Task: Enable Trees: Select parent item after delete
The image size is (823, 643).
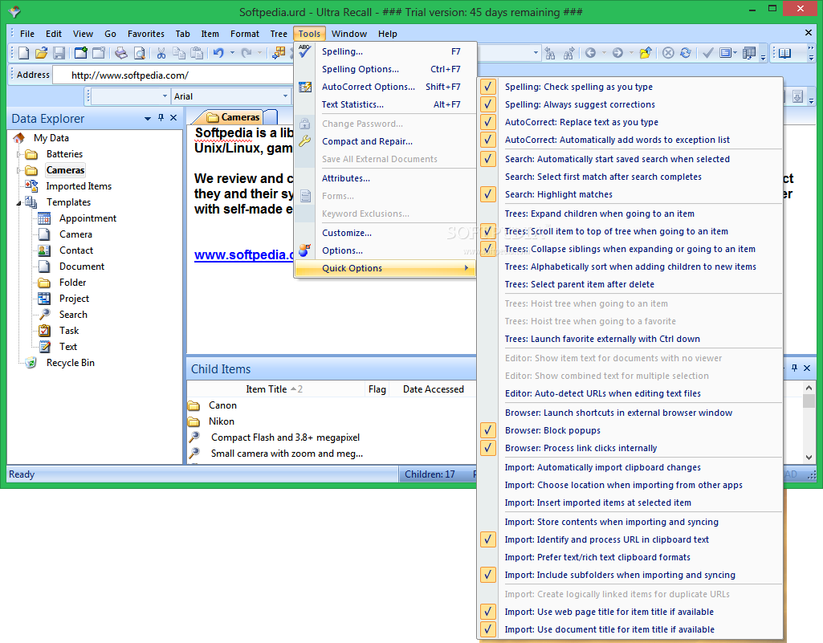Action: click(x=580, y=284)
